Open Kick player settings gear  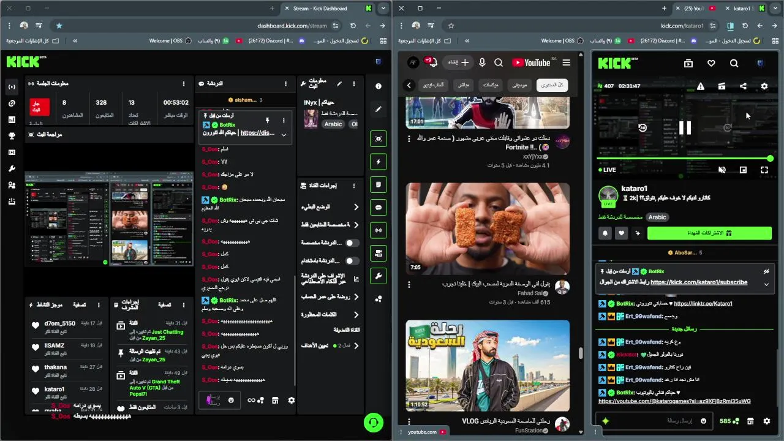pos(764,86)
